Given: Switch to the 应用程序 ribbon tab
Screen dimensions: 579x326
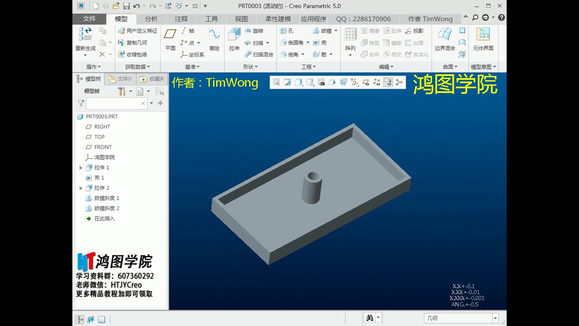Looking at the screenshot, I should pos(313,19).
